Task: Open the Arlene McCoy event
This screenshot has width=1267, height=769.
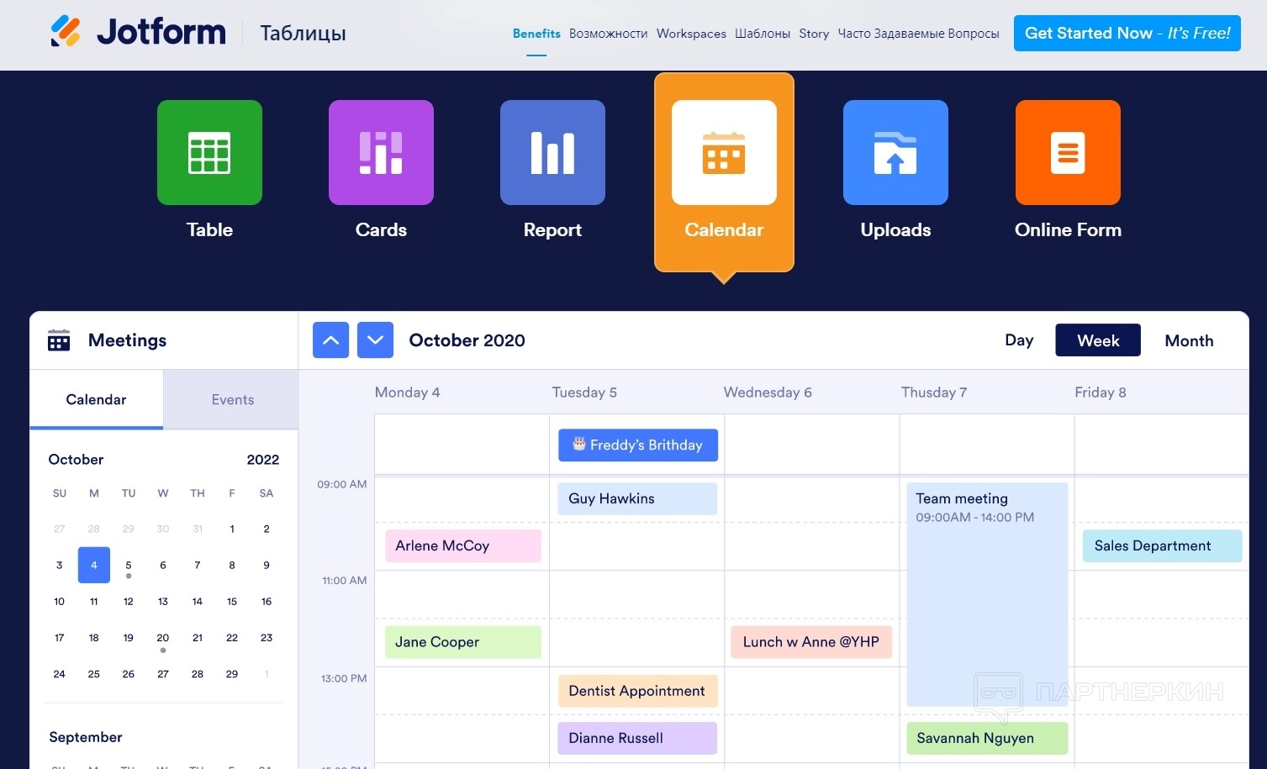Action: click(x=463, y=546)
